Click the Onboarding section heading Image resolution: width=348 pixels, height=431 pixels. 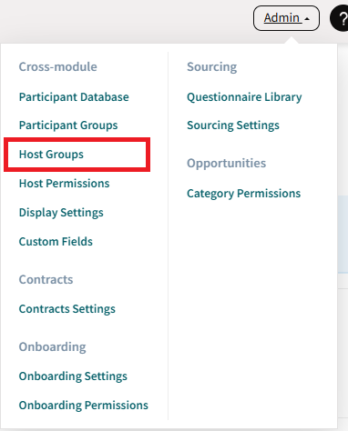click(x=52, y=347)
